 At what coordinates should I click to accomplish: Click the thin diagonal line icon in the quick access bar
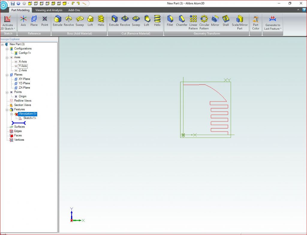[84, 3]
